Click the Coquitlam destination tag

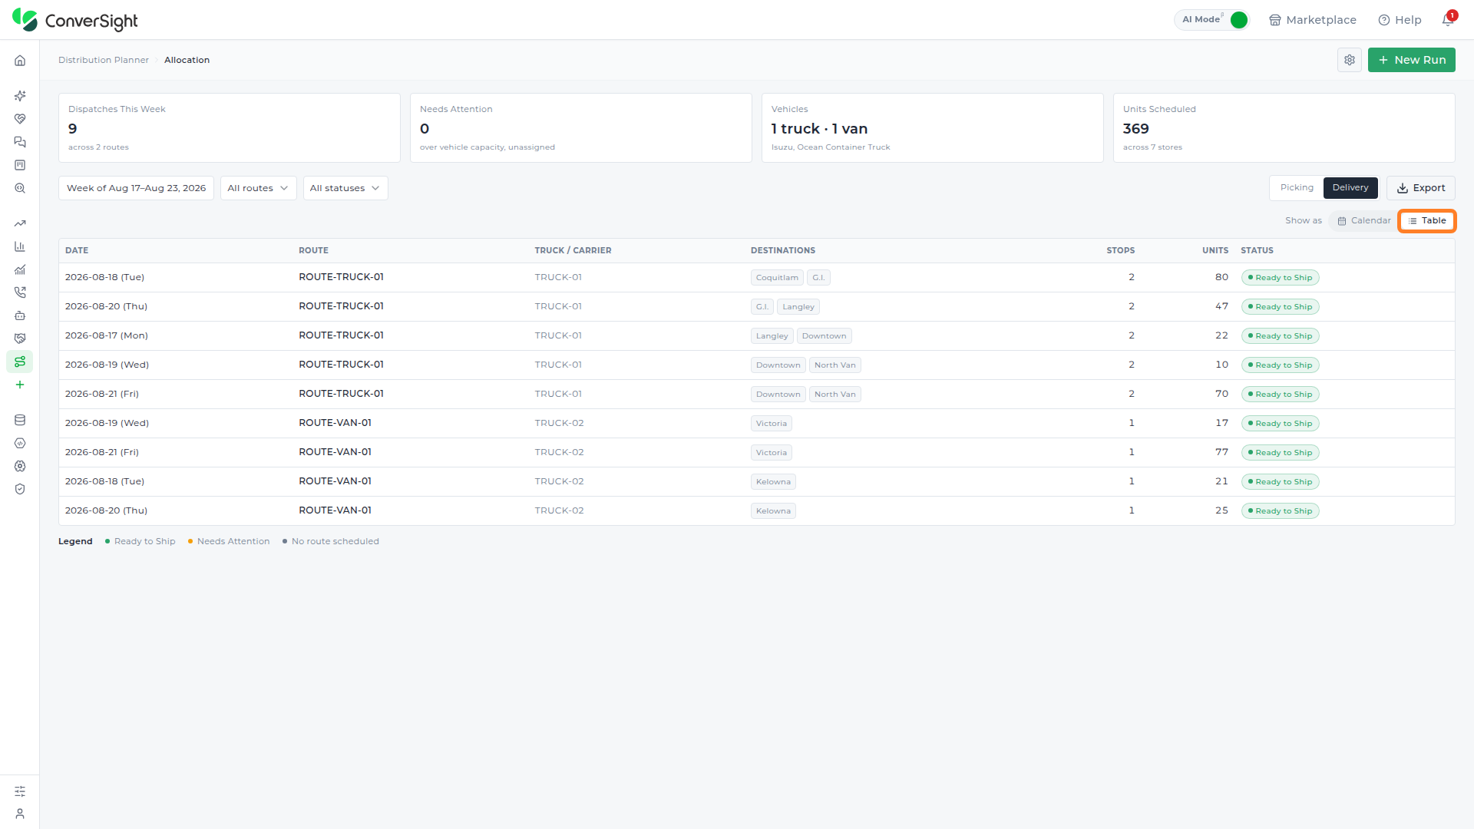coord(777,278)
